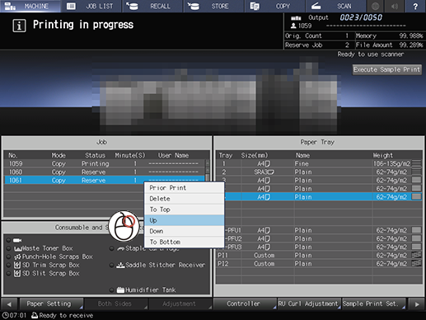Select tray 2 SRA3 paper row
This screenshot has width=426, height=320.
(319, 172)
